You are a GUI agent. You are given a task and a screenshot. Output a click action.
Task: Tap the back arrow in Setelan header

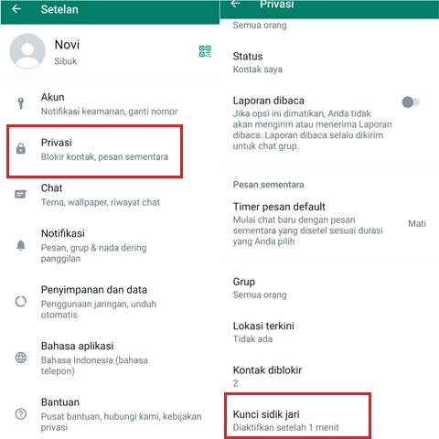point(16,9)
